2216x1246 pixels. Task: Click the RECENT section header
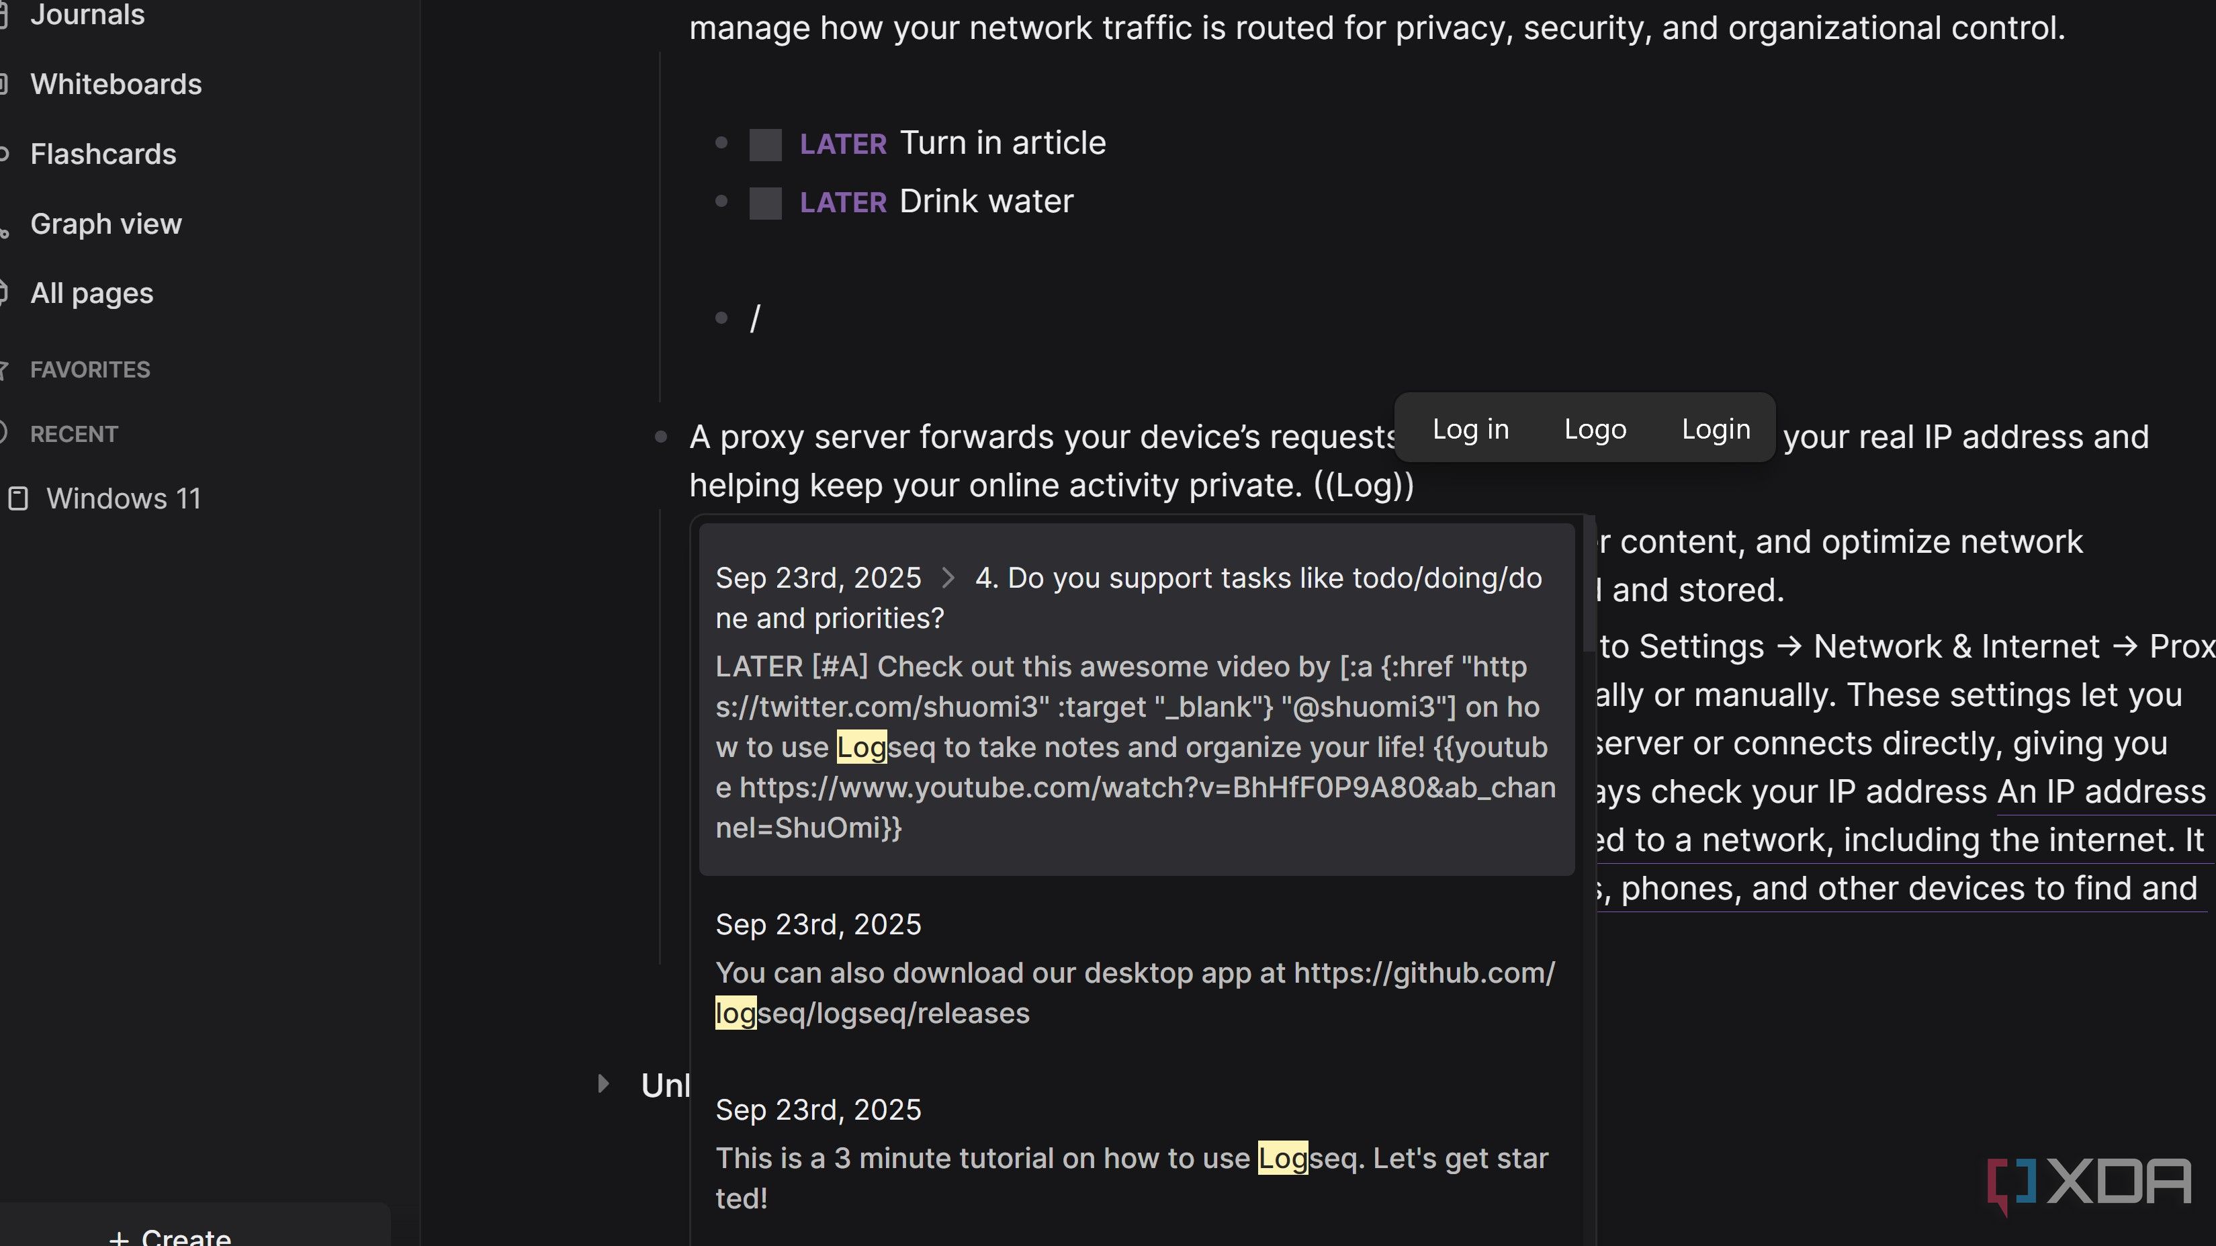pos(73,435)
